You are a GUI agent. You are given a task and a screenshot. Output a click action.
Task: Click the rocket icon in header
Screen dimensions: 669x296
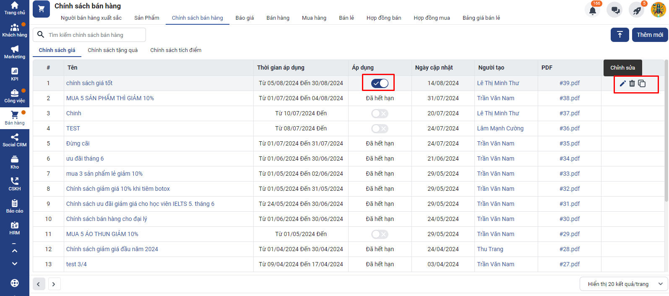[637, 10]
